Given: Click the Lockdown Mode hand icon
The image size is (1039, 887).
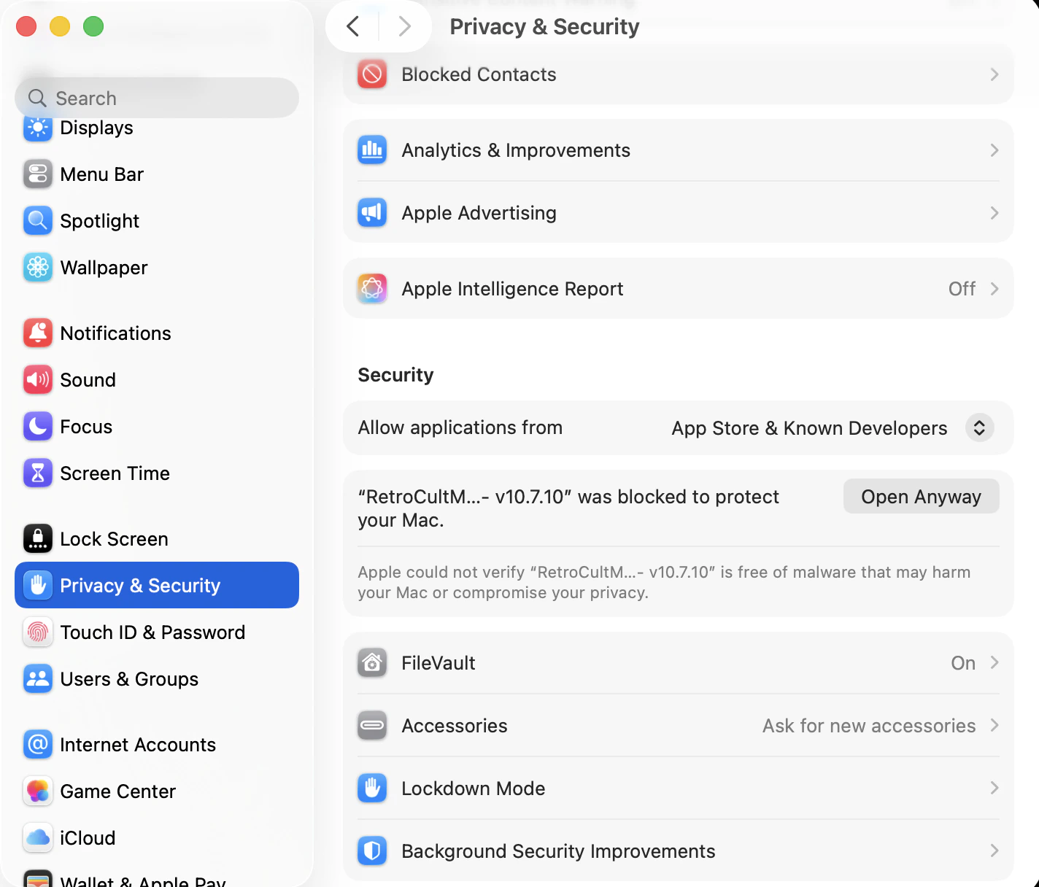Looking at the screenshot, I should [372, 789].
